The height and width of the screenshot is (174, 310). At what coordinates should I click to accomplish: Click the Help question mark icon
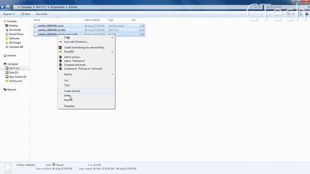click(307, 14)
